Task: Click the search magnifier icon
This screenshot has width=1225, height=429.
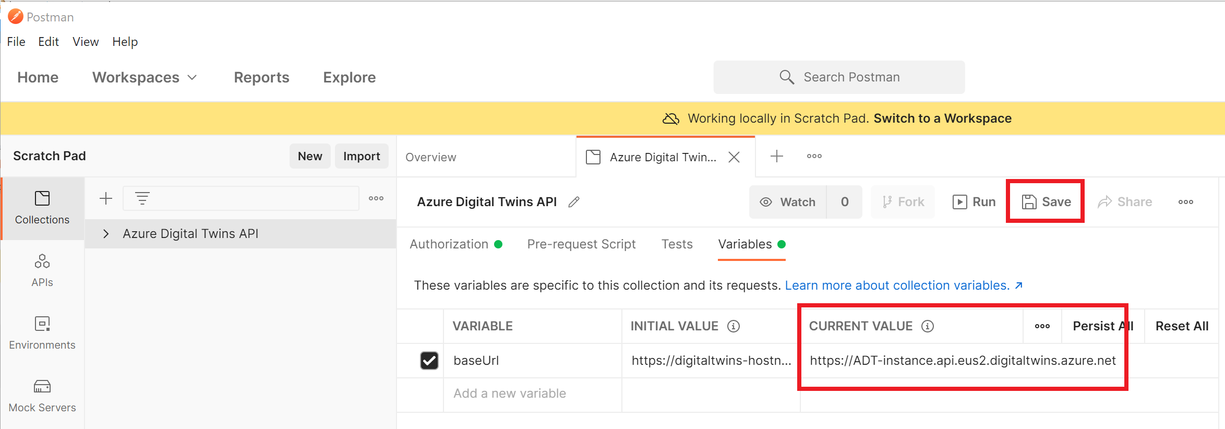Action: [787, 77]
